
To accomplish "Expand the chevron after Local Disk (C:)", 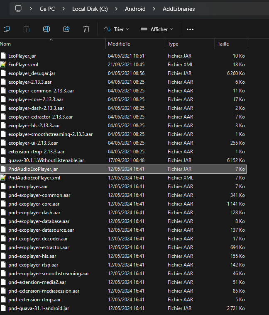I will tap(116, 9).
